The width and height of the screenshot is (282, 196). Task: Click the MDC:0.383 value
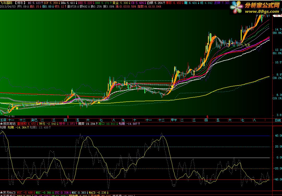pyautogui.click(x=79, y=193)
